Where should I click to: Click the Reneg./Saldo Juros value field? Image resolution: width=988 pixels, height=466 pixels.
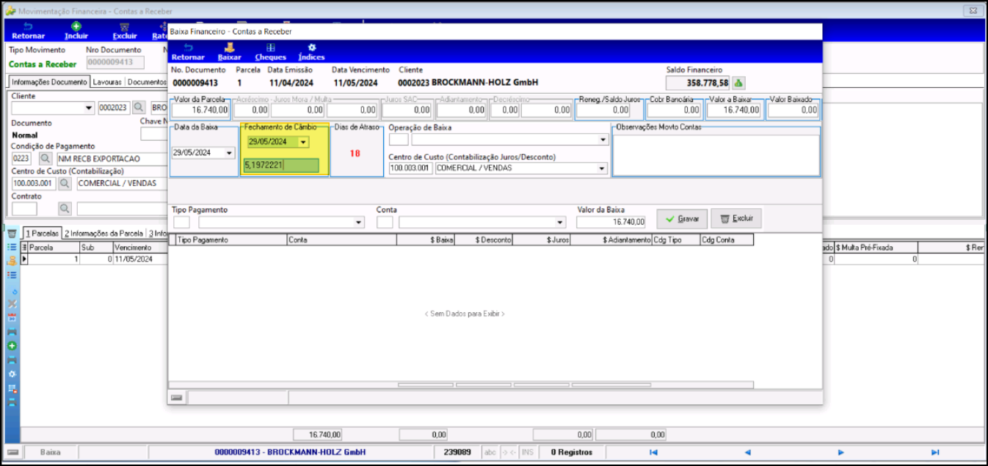603,110
